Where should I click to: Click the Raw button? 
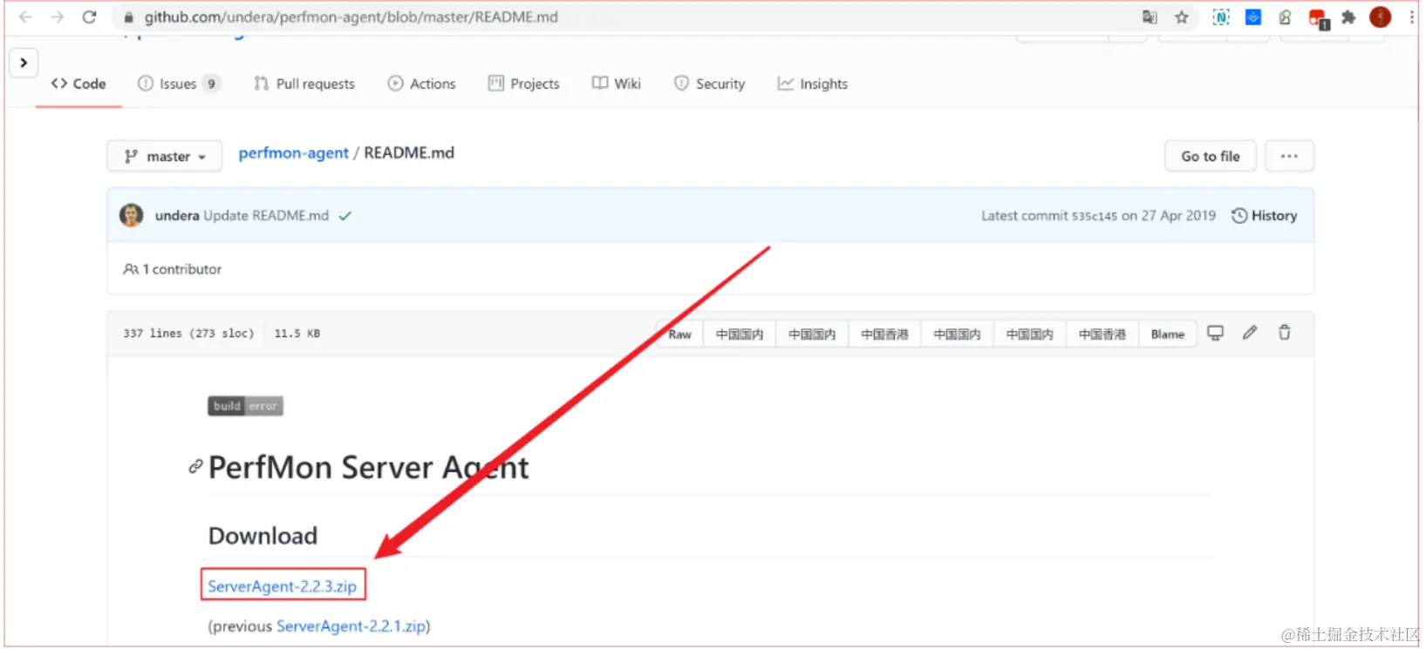click(x=679, y=334)
